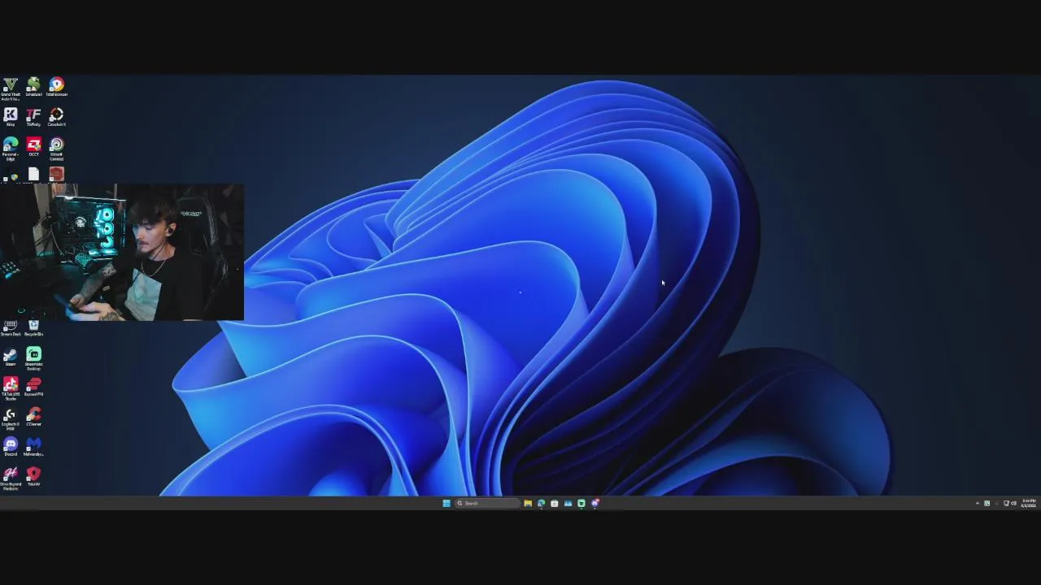Open the Drive Beyond Horizons game shortcut
This screenshot has width=1041, height=585.
11,479
